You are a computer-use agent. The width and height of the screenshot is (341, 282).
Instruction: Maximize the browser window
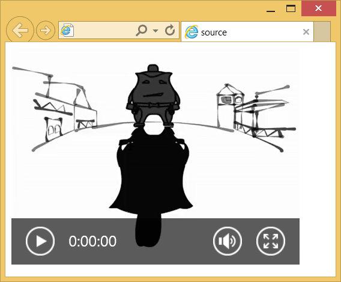click(291, 8)
